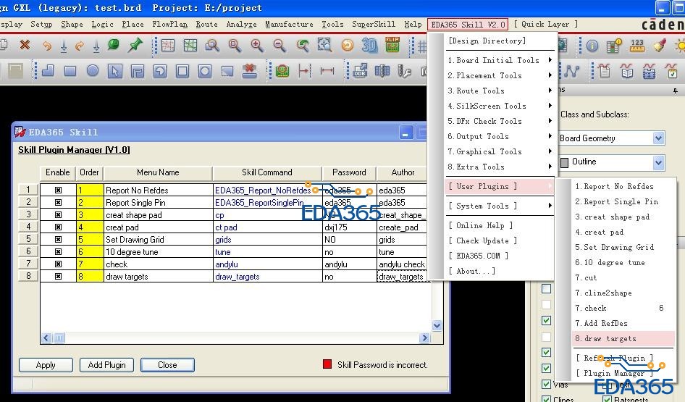Click the highlight brush icon
685x402 pixels.
point(660,46)
